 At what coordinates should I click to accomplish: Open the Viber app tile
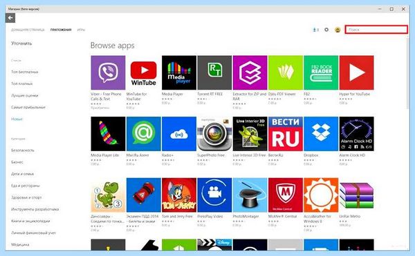click(108, 72)
